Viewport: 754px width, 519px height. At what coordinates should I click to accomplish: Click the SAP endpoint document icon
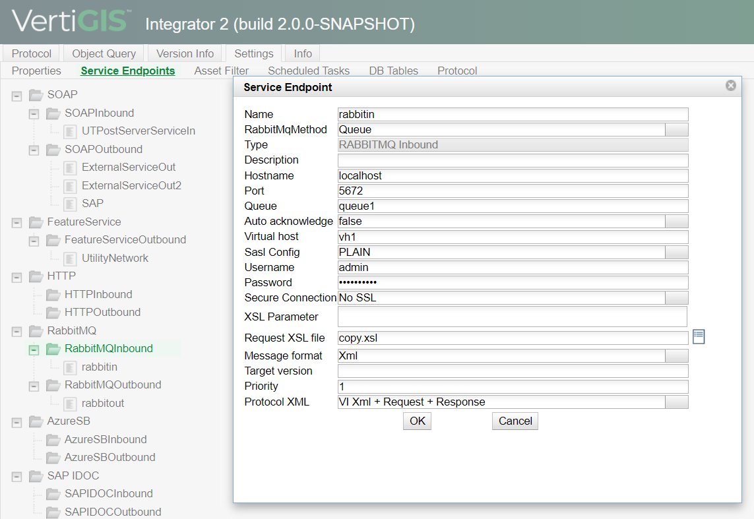tap(70, 204)
